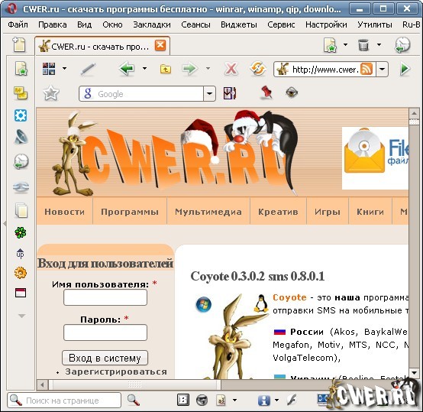
Task: Click the clock history icon in tab bar
Action: 402,45
